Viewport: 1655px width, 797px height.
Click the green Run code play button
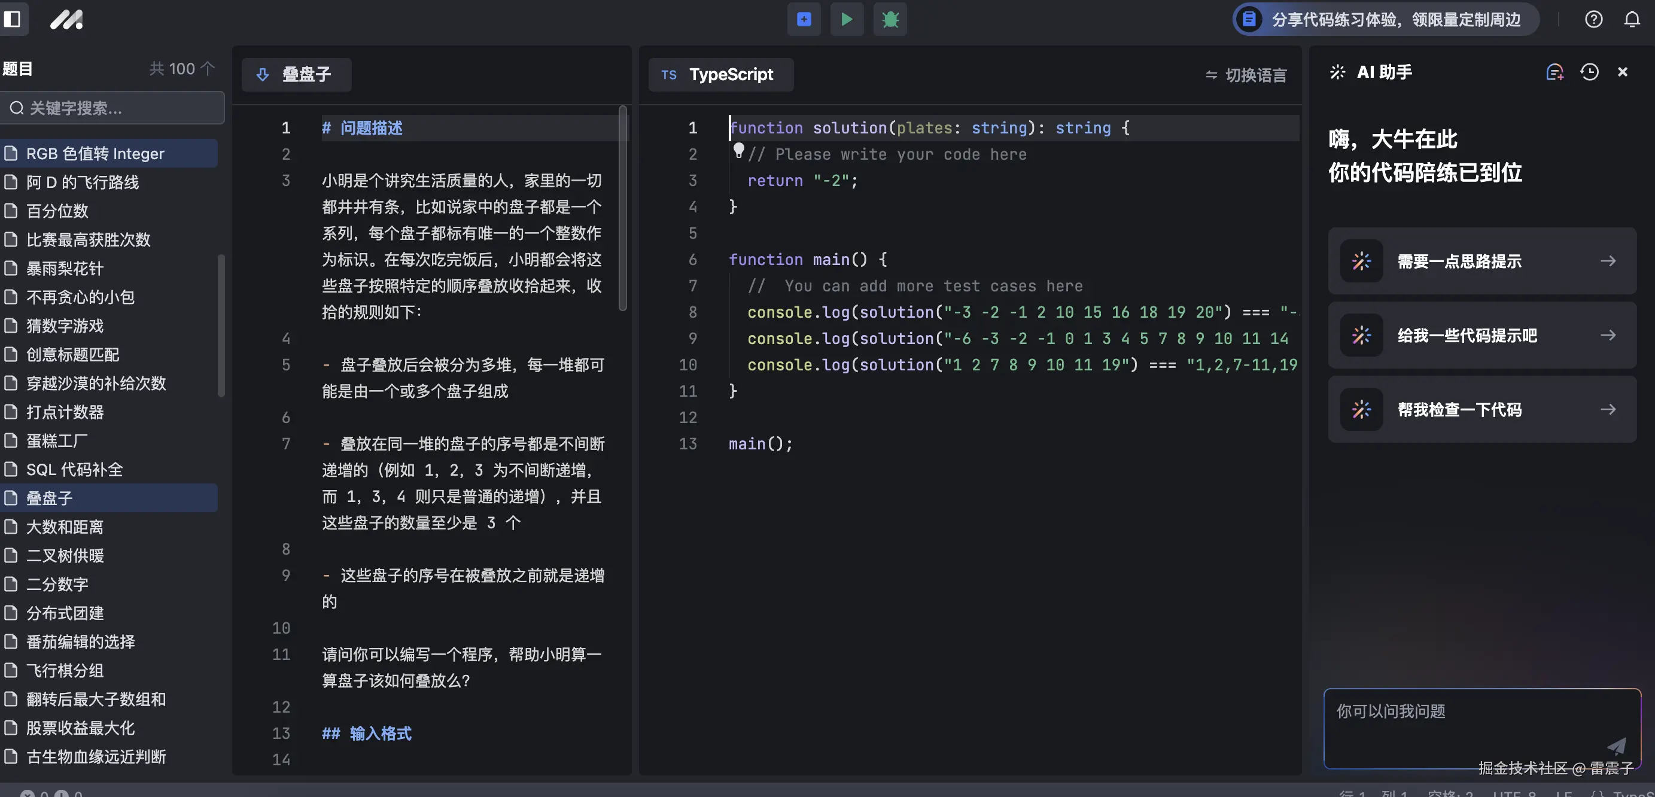pyautogui.click(x=846, y=19)
